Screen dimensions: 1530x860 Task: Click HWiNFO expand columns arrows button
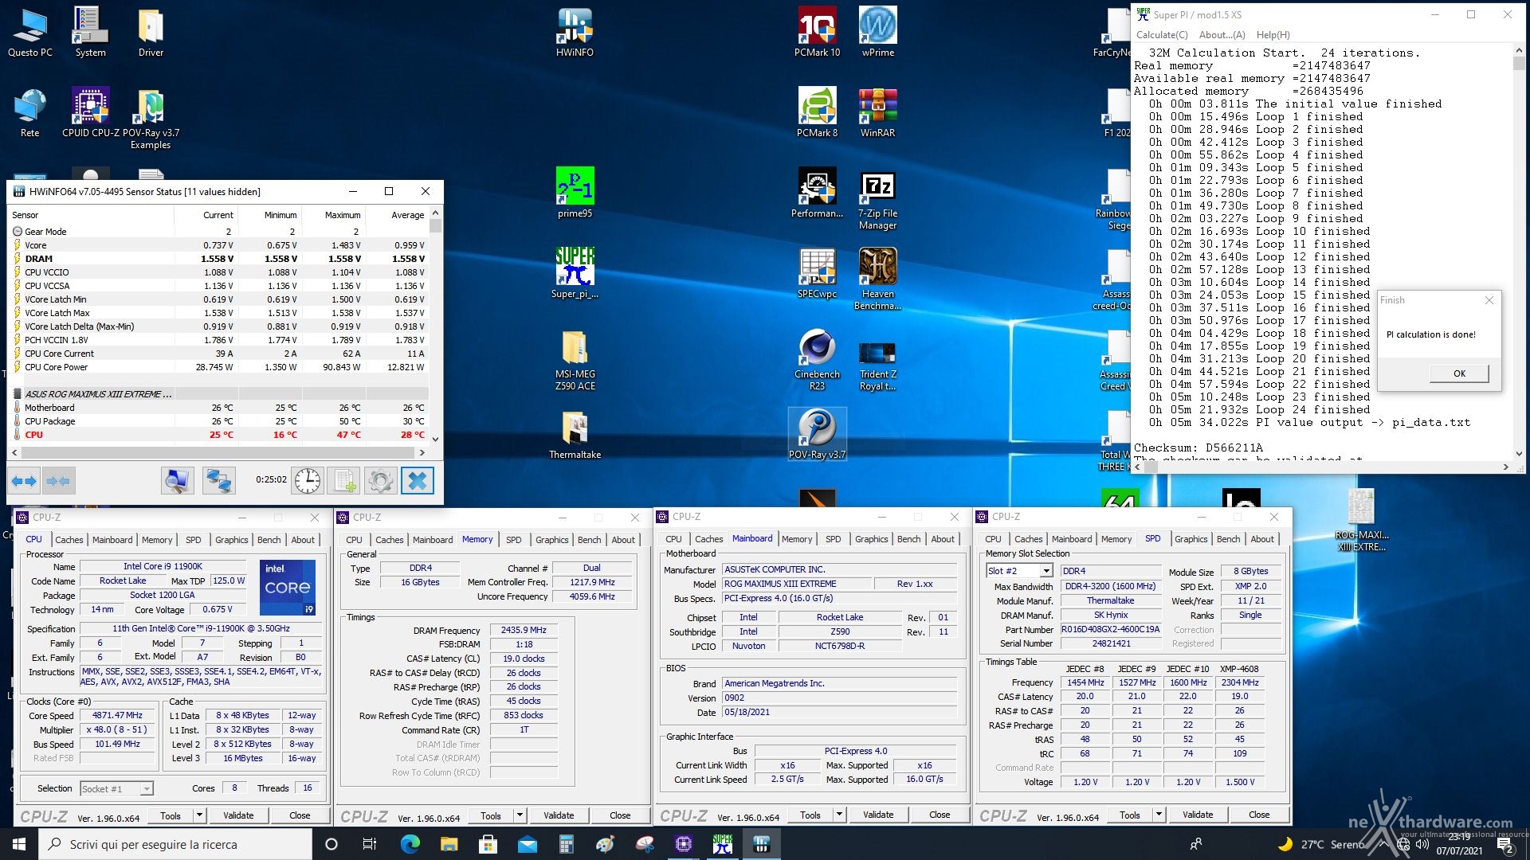pyautogui.click(x=25, y=481)
